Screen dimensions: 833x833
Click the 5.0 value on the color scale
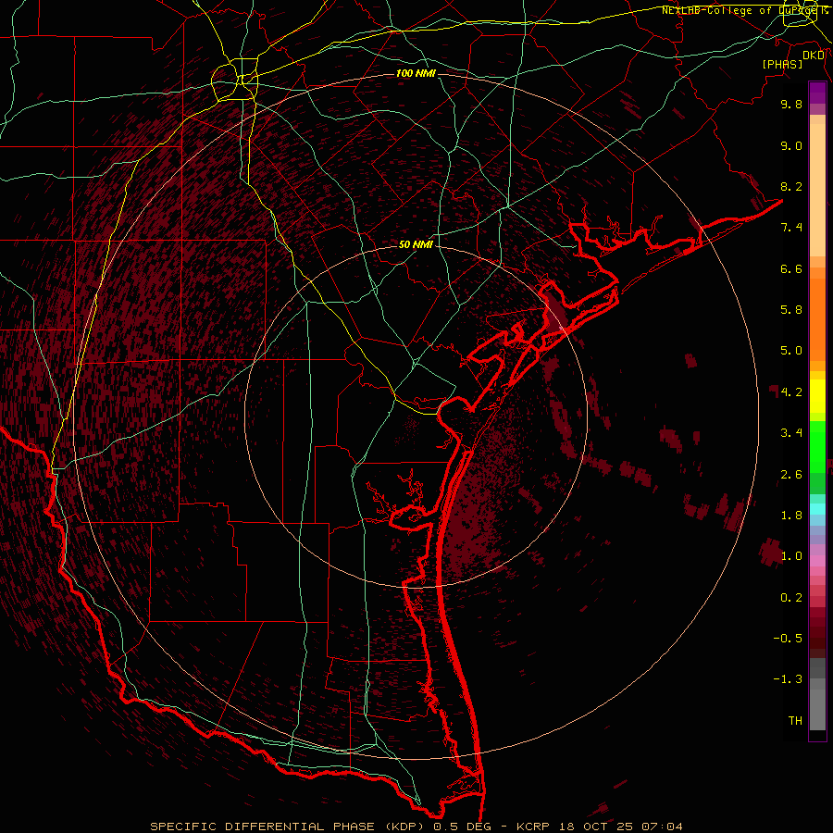tap(791, 351)
